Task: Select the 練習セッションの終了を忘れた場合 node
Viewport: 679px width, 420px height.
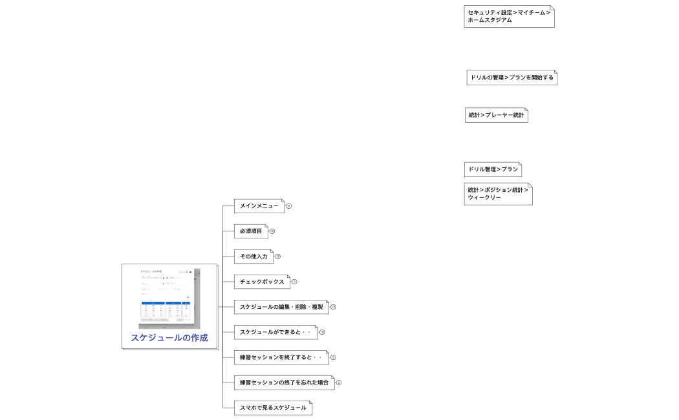Action: pyautogui.click(x=285, y=383)
